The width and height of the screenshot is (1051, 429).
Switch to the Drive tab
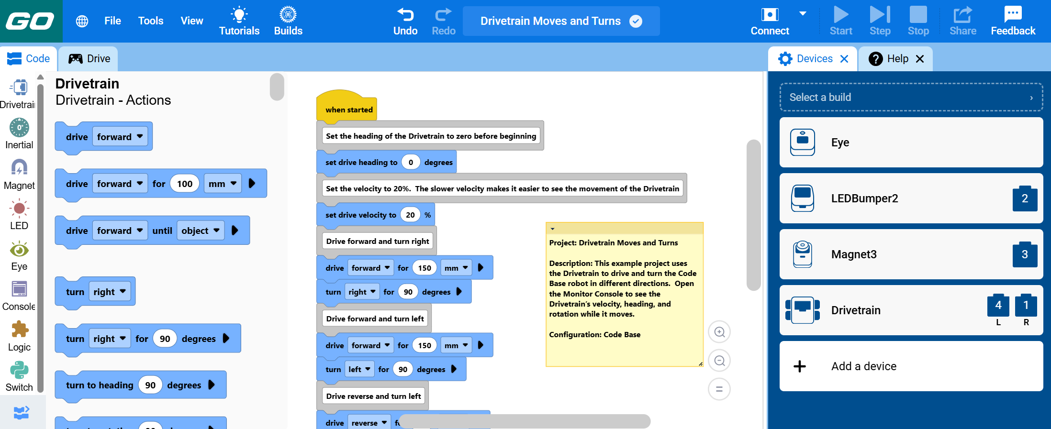coord(89,59)
